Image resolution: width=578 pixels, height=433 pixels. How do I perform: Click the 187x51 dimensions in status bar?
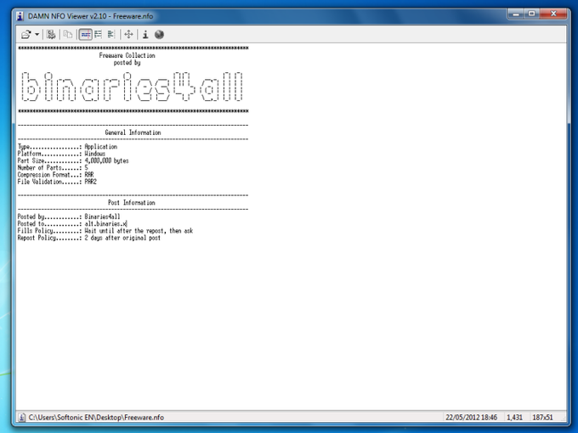(x=542, y=417)
